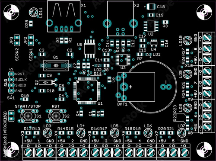Select the C2 capacitor pad
This screenshot has height=161, width=216.
pyautogui.click(x=70, y=55)
